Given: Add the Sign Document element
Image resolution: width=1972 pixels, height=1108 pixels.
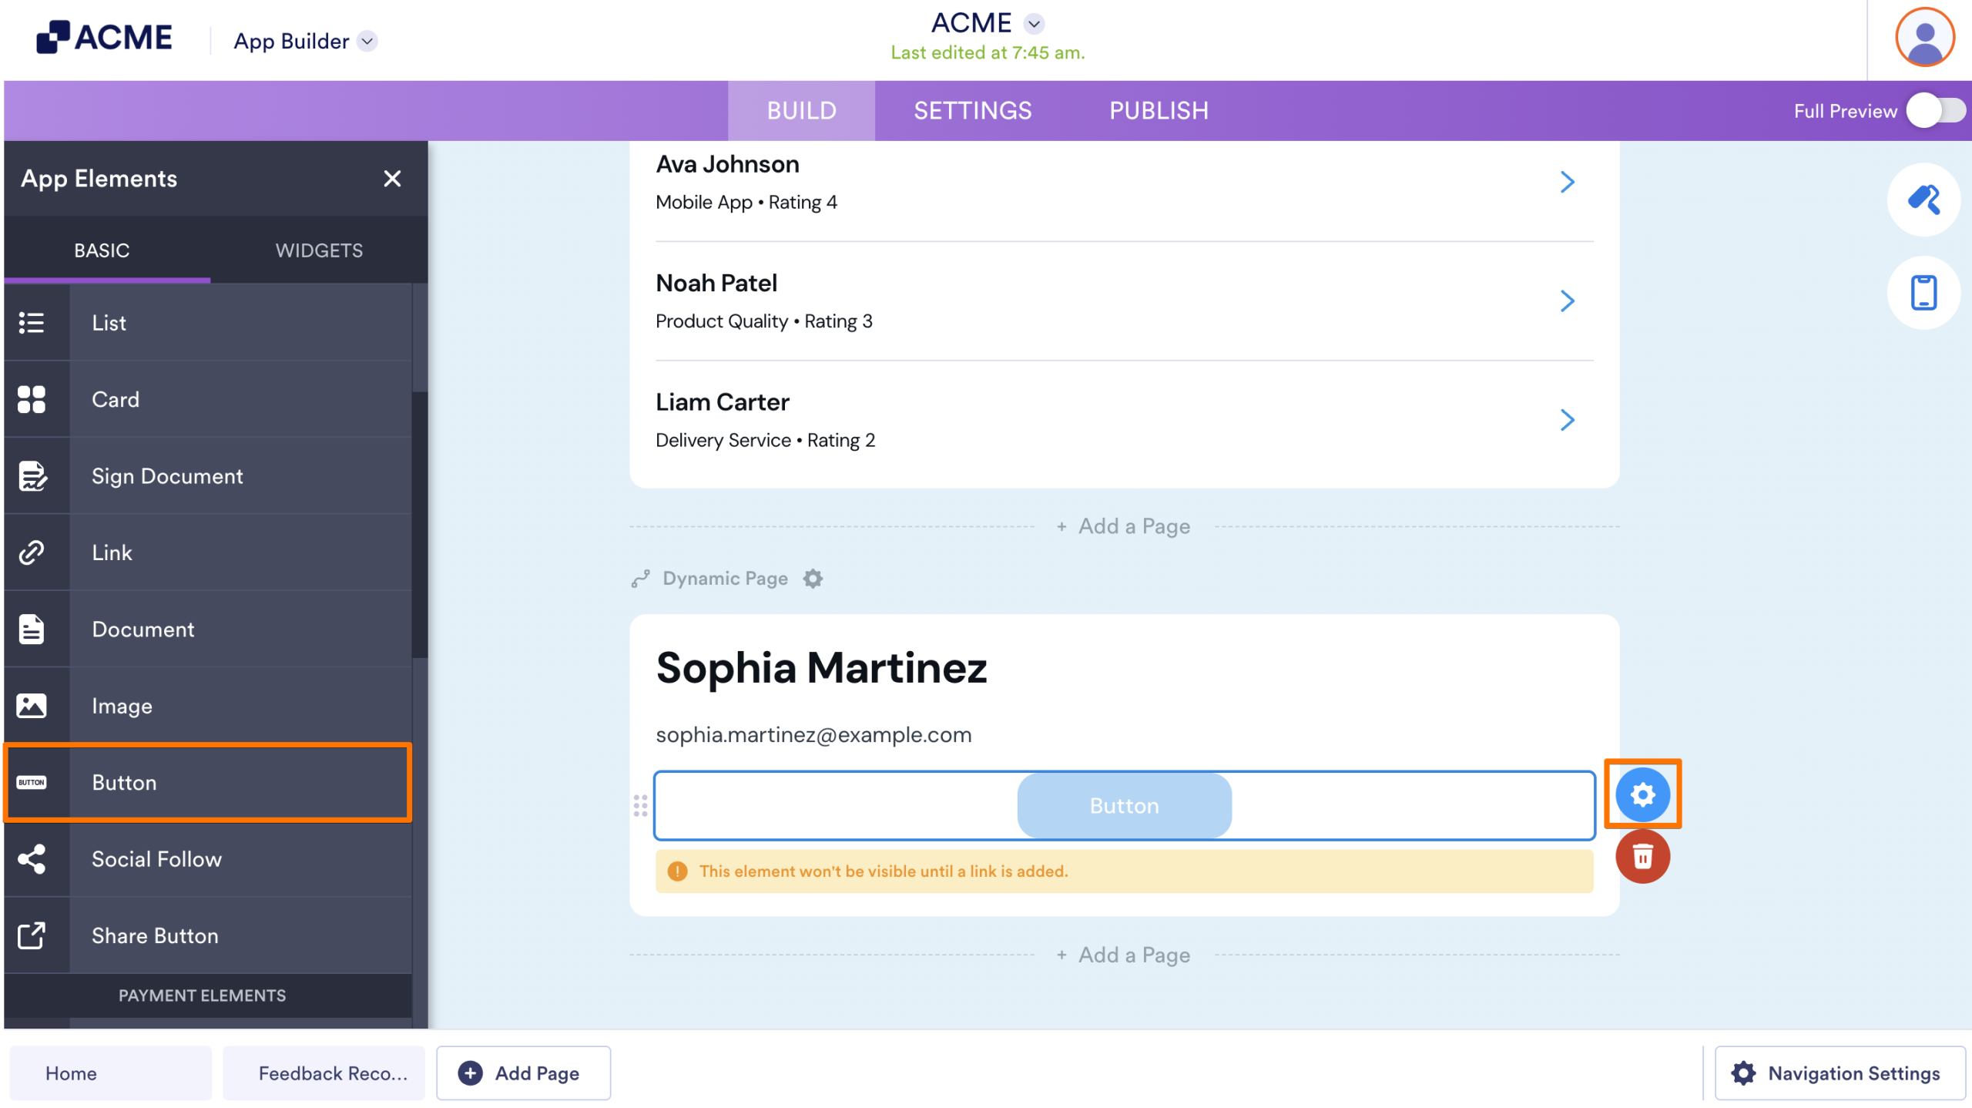Looking at the screenshot, I should tap(208, 476).
